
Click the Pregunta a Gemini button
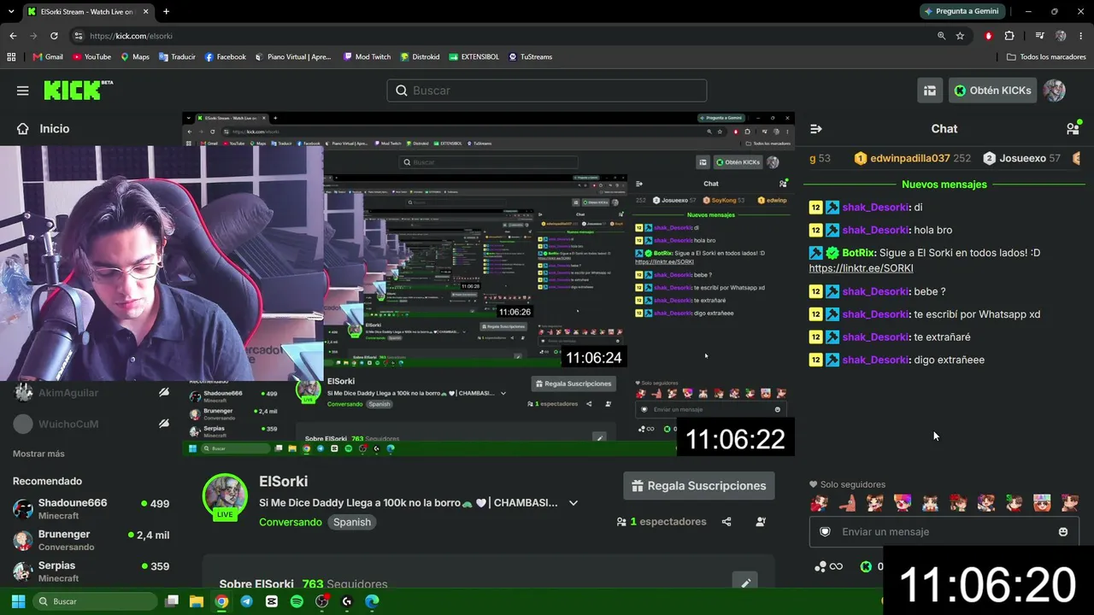961,11
